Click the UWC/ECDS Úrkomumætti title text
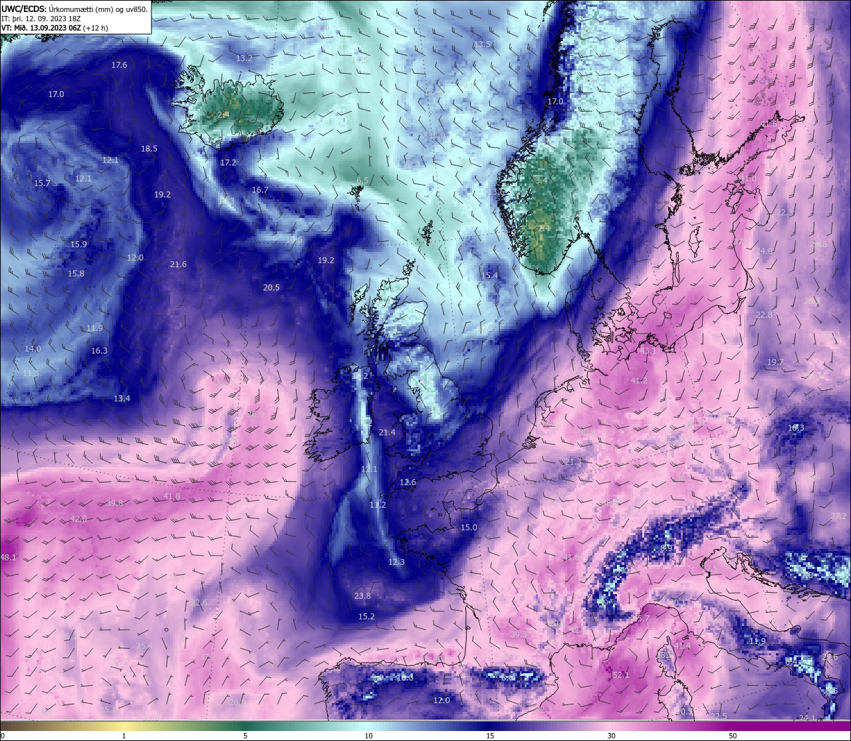 pyautogui.click(x=74, y=9)
